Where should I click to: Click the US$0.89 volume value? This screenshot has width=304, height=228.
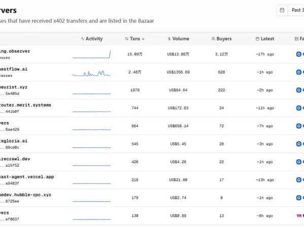tap(178, 216)
